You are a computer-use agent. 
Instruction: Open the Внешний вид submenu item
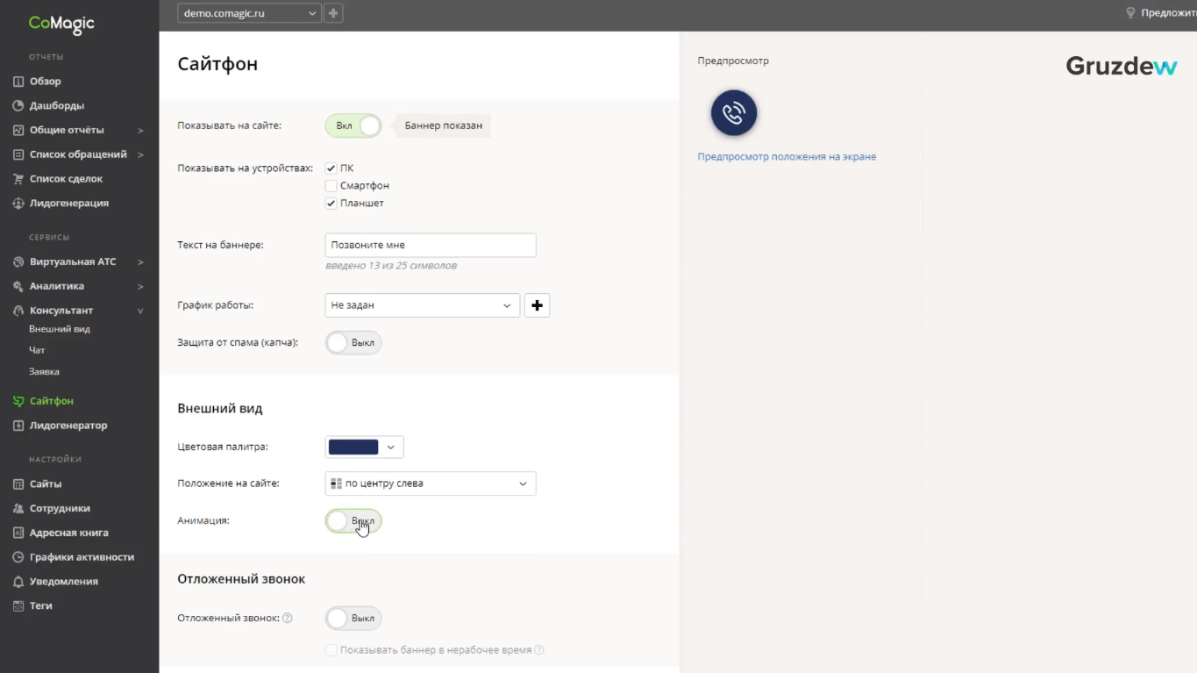tap(60, 330)
